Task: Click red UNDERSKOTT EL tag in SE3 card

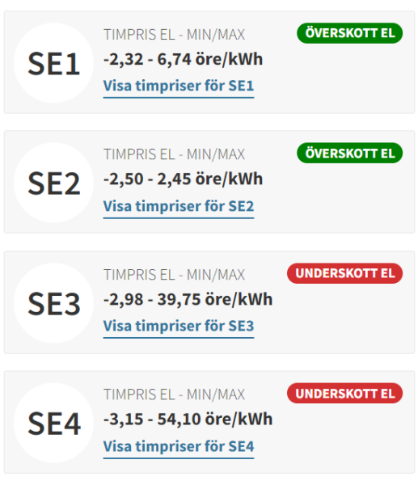Action: (x=344, y=273)
